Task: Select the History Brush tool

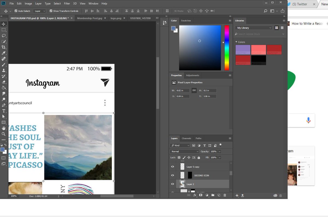Action: click(x=4, y=76)
